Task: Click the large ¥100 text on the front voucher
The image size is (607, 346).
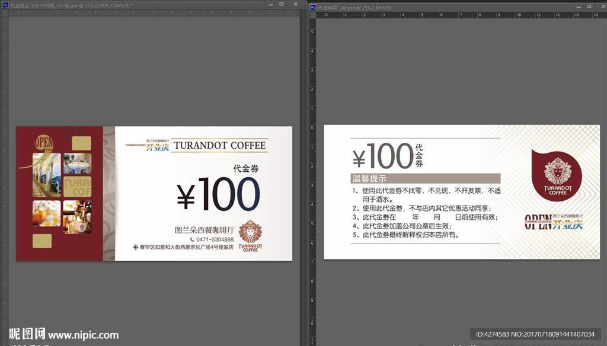Action: click(218, 195)
